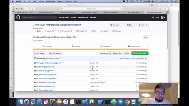
Task: Toggle the Safari sidebar button
Action: pos(33,9)
